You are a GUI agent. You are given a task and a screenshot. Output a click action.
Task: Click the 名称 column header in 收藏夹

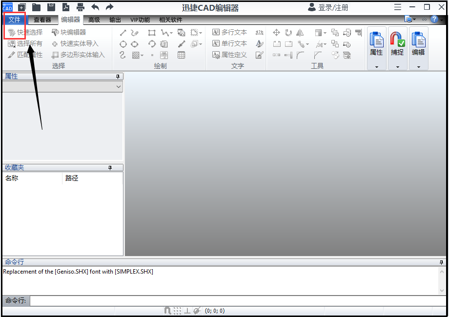click(32, 178)
